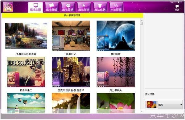Open the 本地管理 local management tab
The image size is (185, 120).
pyautogui.click(x=116, y=7)
